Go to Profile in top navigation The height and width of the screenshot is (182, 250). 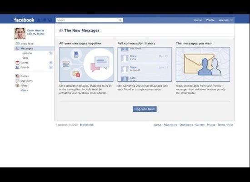point(210,20)
